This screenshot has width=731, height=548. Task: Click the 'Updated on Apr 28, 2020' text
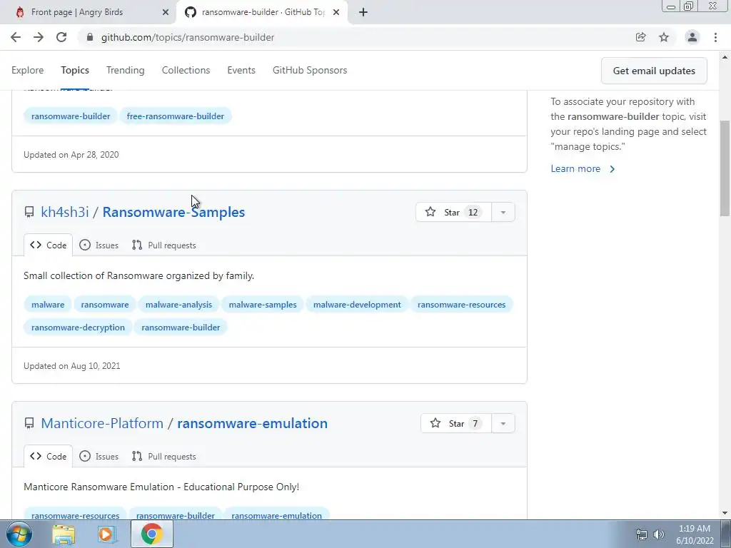click(71, 155)
